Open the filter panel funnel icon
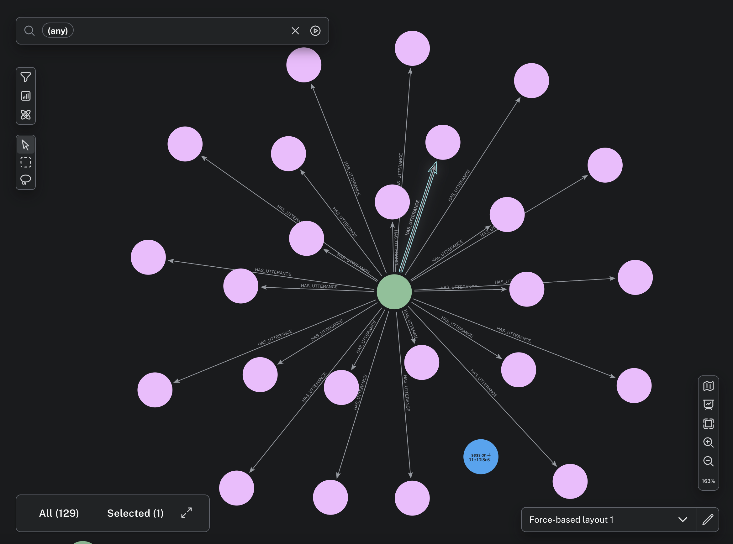733x544 pixels. 26,77
